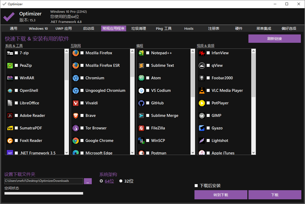The height and width of the screenshot is (204, 305).
Task: Click the GitHub octocat icon
Action: point(141,103)
